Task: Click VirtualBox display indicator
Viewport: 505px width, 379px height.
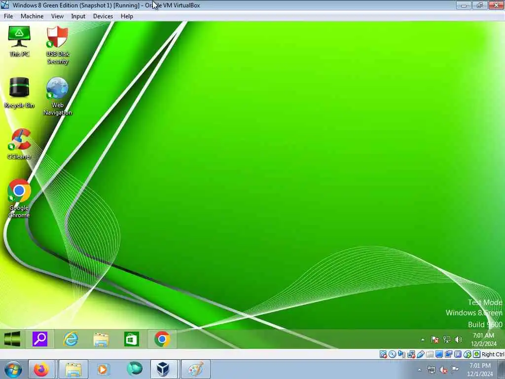Action: click(x=439, y=354)
